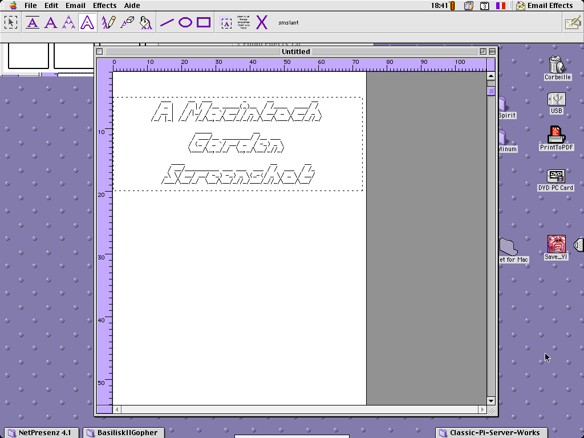Pick the outlined large A text tool

(x=87, y=23)
